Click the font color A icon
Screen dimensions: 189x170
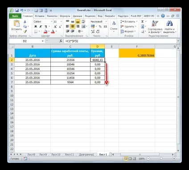[53, 32]
